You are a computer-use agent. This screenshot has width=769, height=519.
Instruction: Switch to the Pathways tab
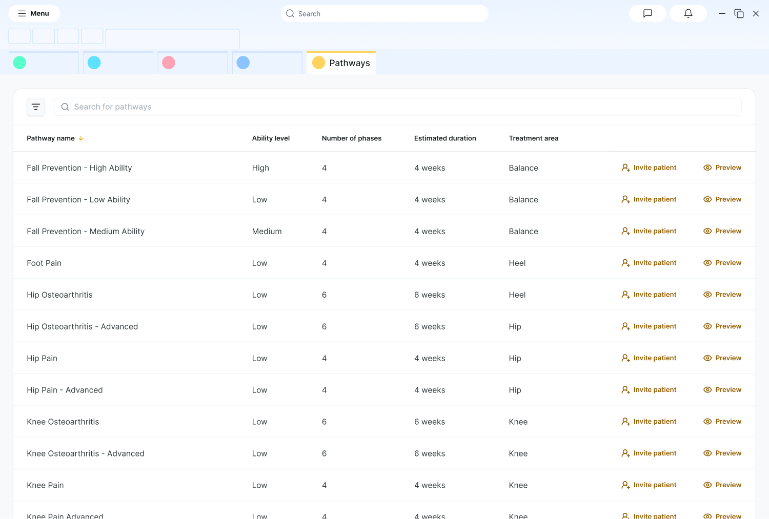click(341, 63)
